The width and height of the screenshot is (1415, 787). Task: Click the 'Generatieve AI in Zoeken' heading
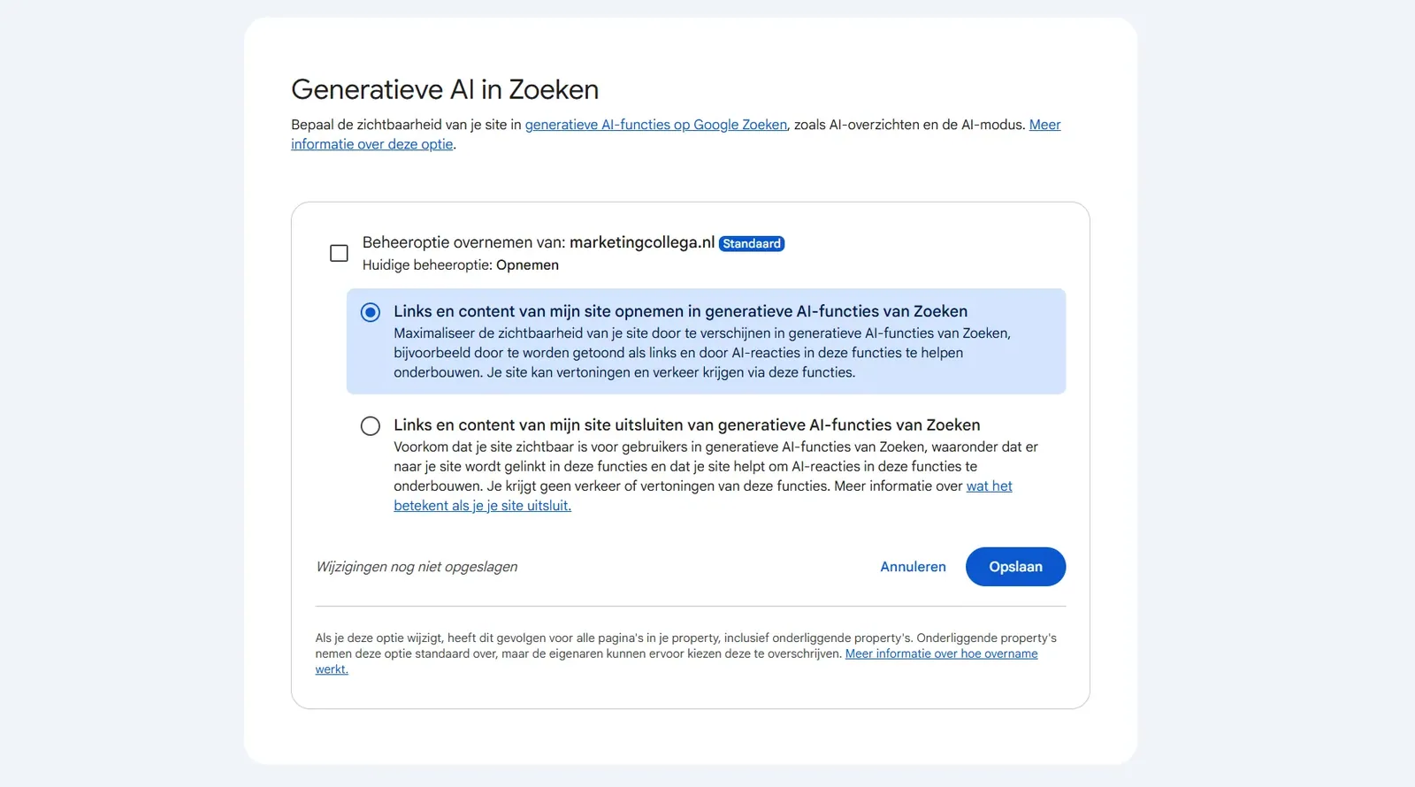click(445, 89)
